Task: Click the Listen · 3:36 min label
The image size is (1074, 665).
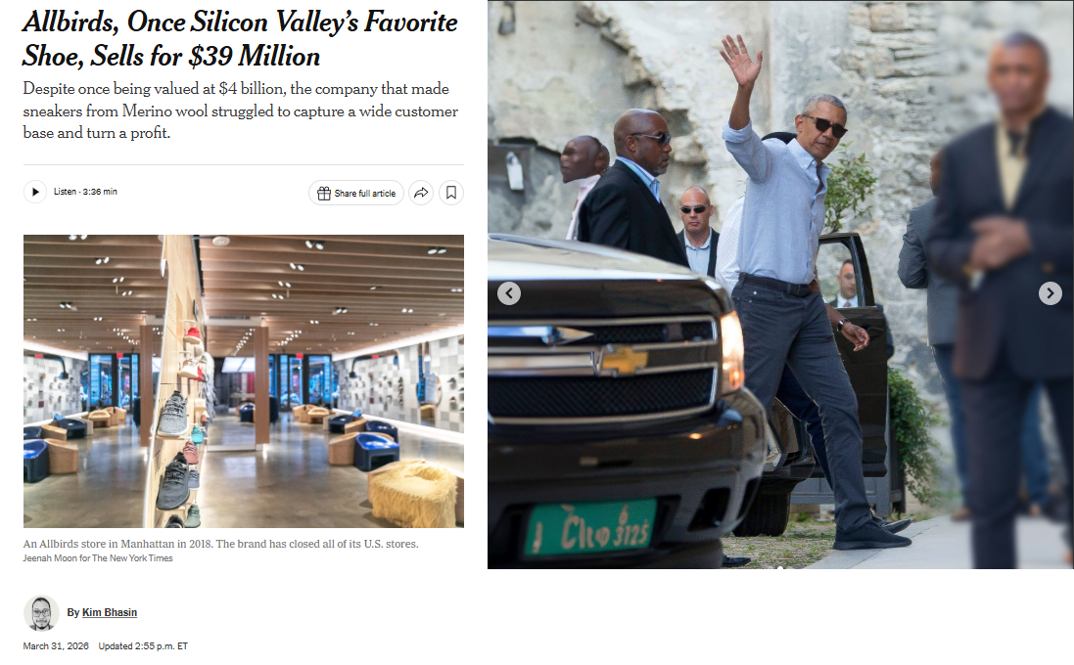Action: click(85, 192)
